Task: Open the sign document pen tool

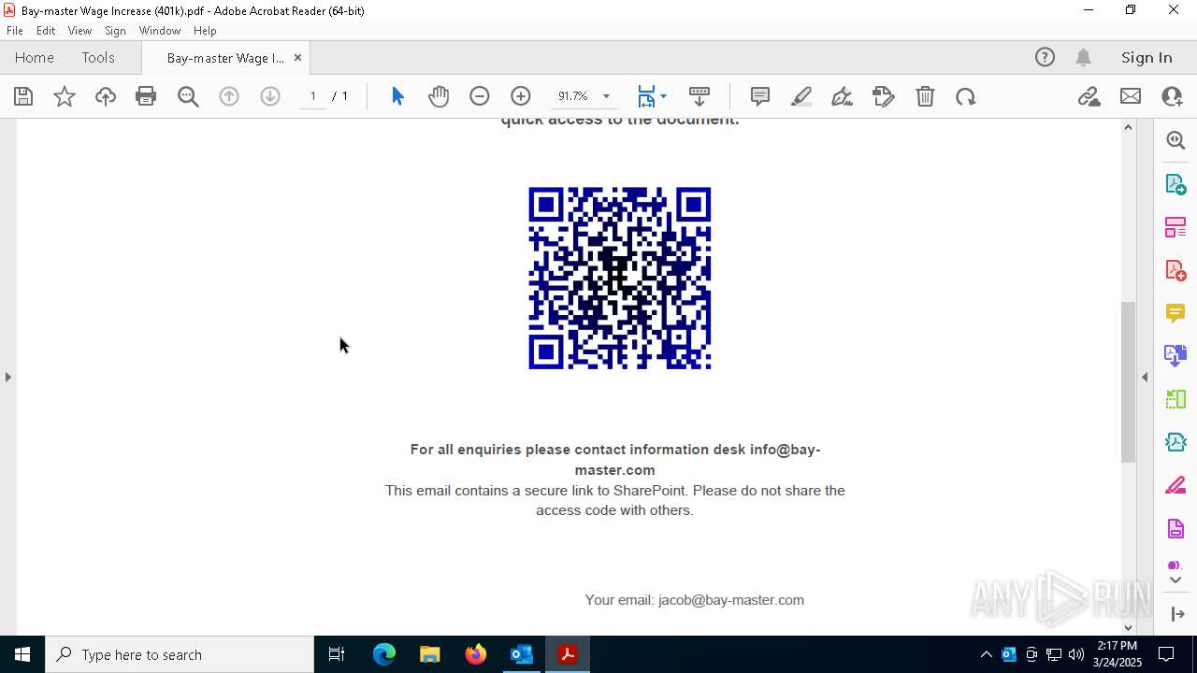Action: click(842, 96)
